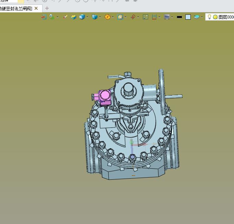Click the blue cube with sheet view icon
Viewport: 234px width, 224px height.
[95, 17]
